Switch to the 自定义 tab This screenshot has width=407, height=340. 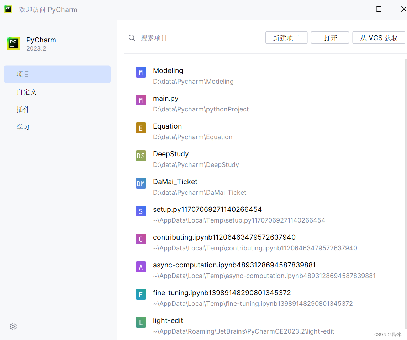57,92
